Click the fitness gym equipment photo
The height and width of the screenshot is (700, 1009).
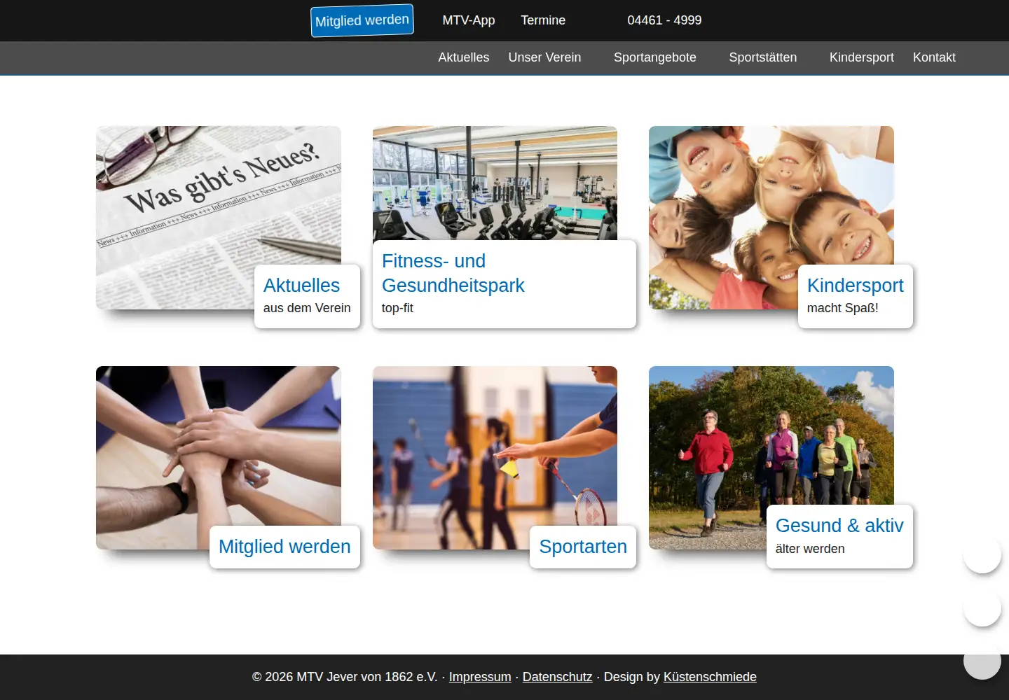[x=495, y=183]
